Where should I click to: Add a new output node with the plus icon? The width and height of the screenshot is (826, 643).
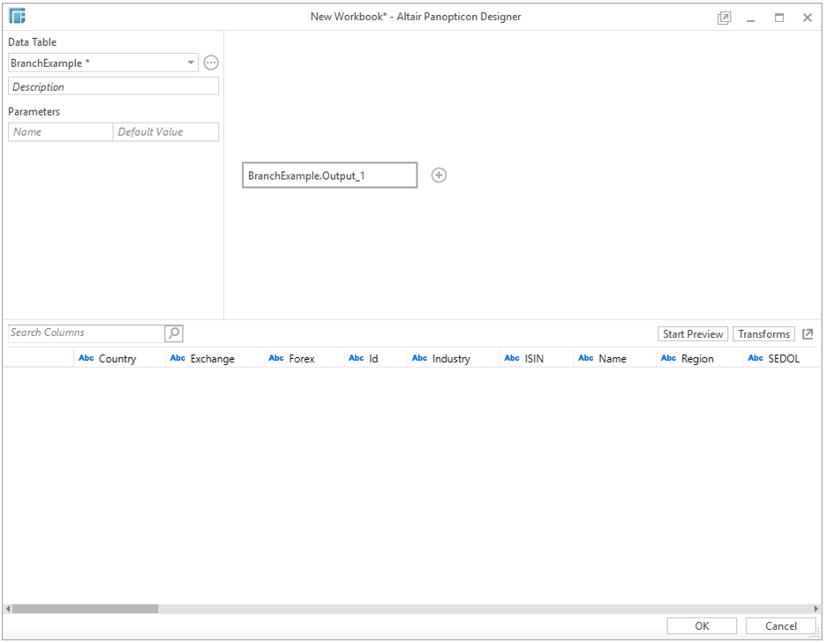(439, 175)
